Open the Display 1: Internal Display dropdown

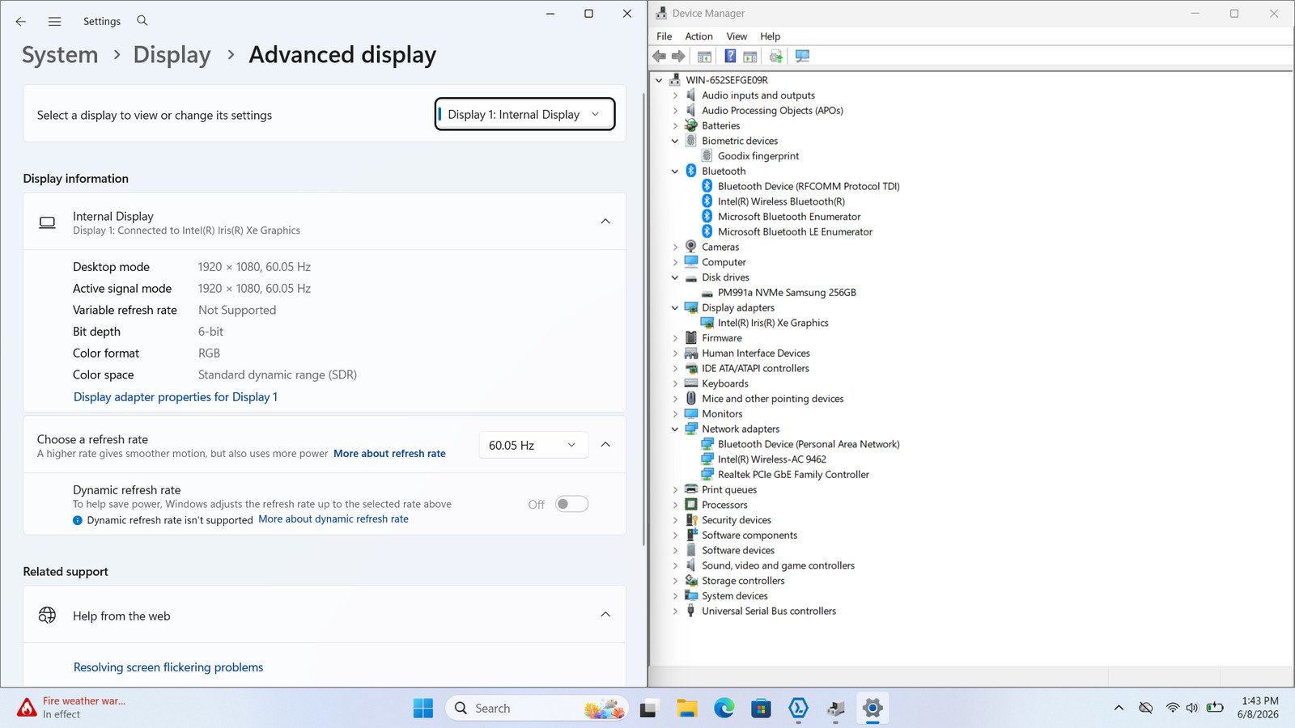coord(524,114)
